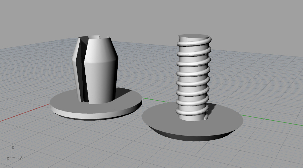303x168 pixels.
Task: Click the world axis icon origin
Action: [x=12, y=157]
